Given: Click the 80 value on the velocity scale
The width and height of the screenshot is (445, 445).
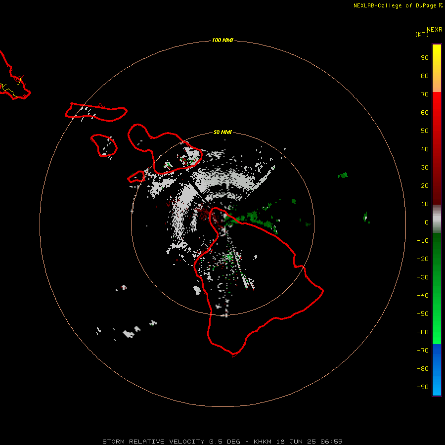Looking at the screenshot, I should (x=425, y=76).
